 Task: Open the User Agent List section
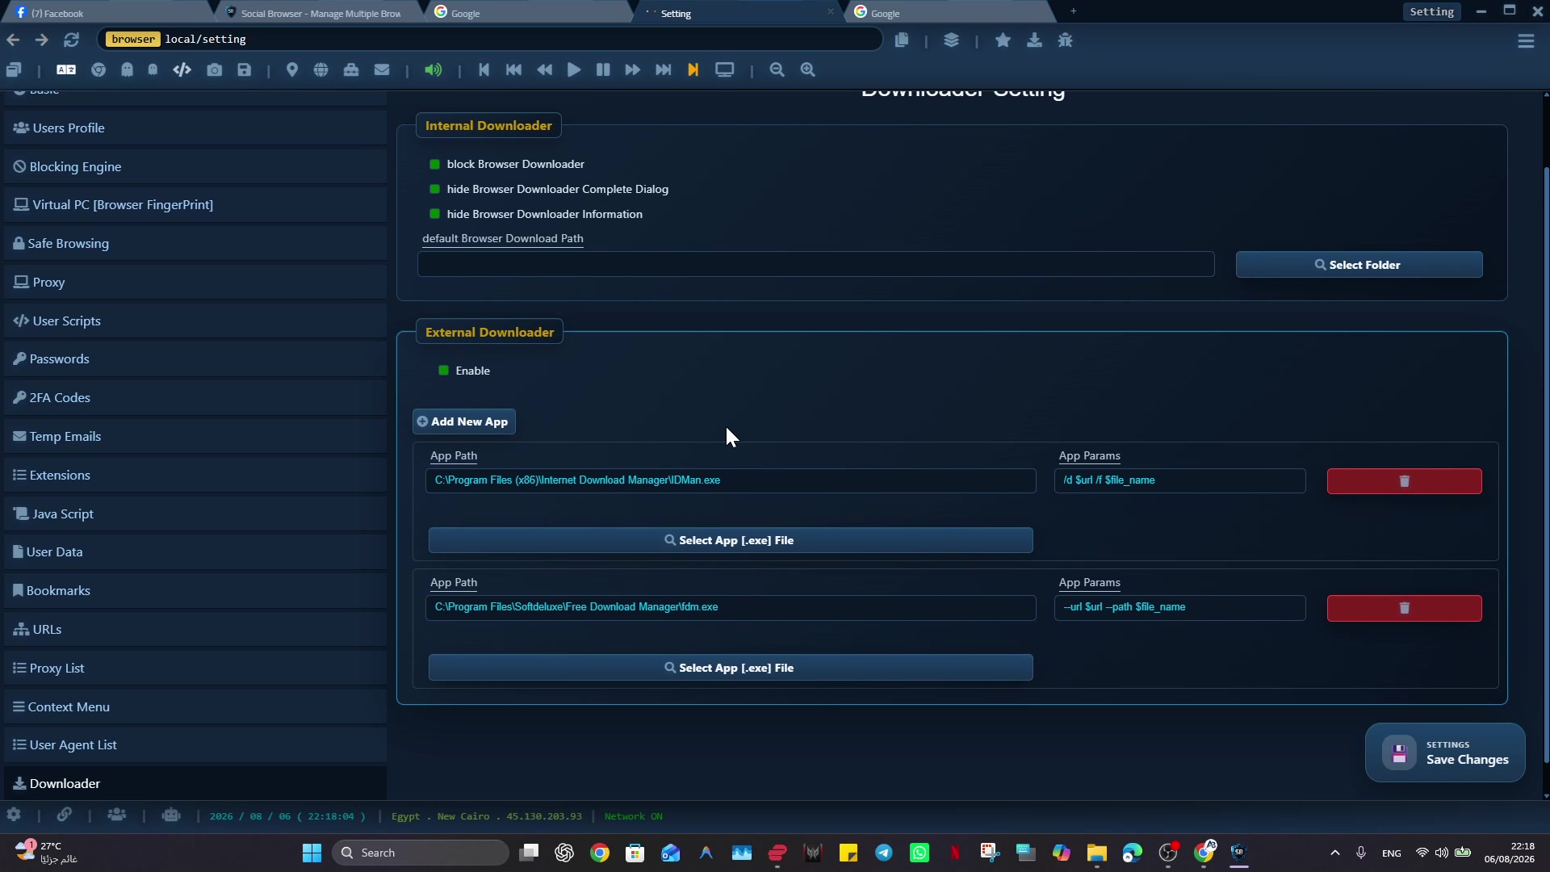click(195, 745)
